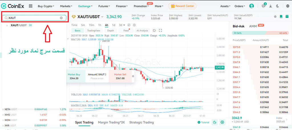Open AI Analysis
The height and width of the screenshot is (130, 292).
click(x=142, y=31)
